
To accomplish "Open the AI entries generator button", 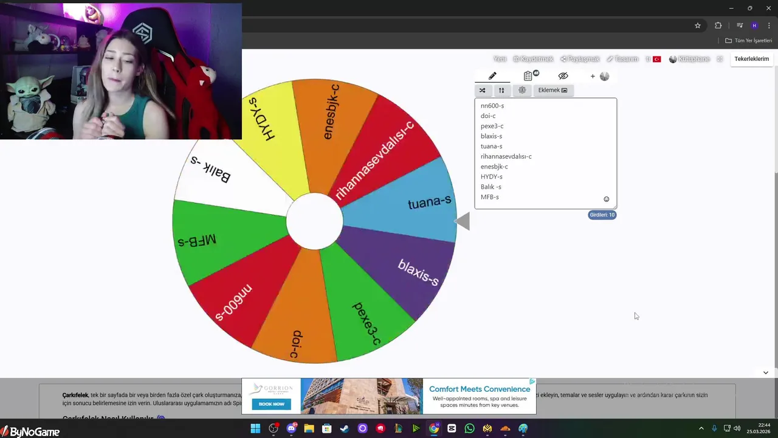I will [522, 90].
